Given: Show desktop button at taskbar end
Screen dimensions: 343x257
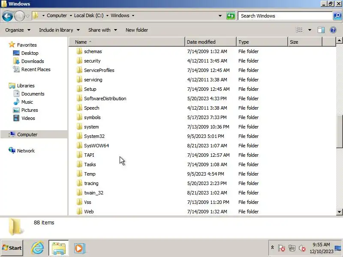Looking at the screenshot, I should pos(338,248).
